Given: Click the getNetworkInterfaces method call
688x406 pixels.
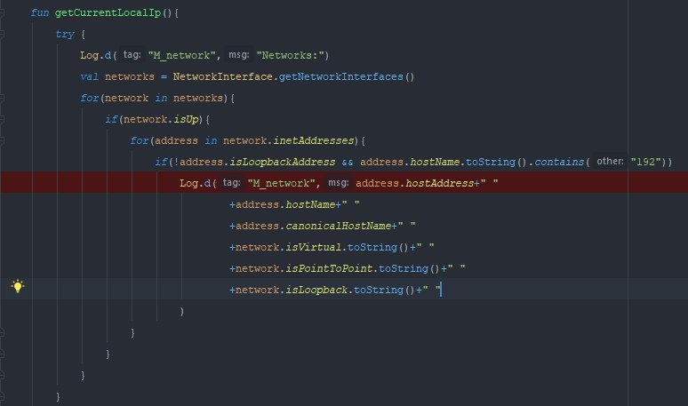Looking at the screenshot, I should pos(341,76).
